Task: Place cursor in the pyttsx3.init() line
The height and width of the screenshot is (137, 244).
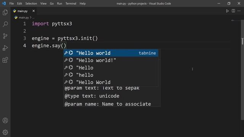Action: tap(64, 38)
